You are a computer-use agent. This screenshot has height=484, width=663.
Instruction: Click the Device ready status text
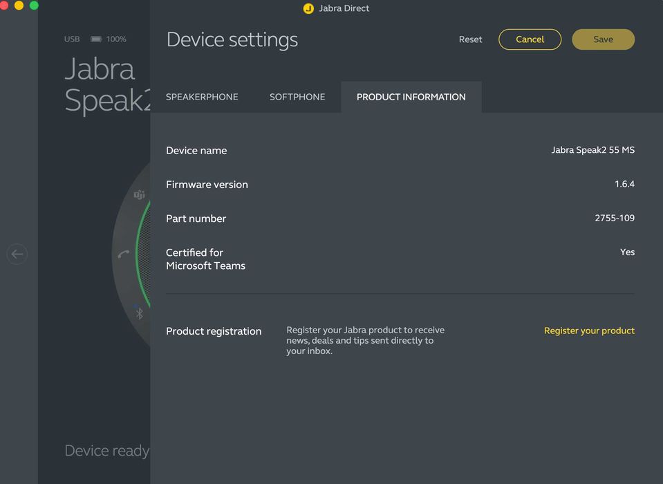[x=107, y=451]
